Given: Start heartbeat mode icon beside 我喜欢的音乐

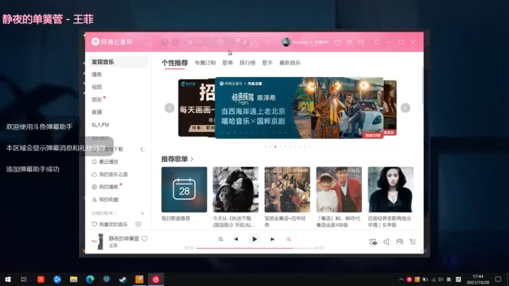Looking at the screenshot, I should coord(138,224).
